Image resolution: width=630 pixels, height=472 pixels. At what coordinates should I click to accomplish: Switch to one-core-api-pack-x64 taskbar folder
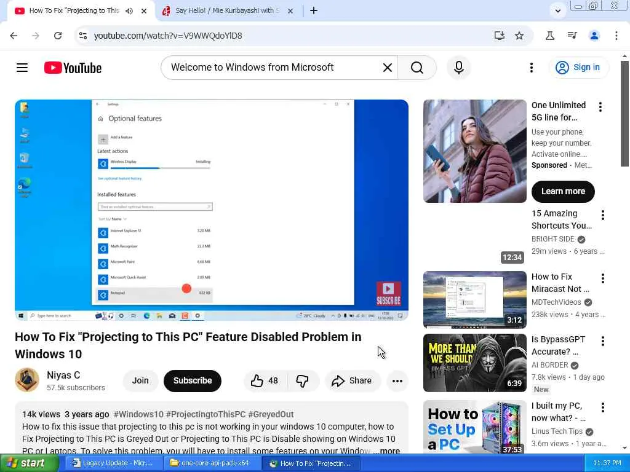pyautogui.click(x=212, y=463)
